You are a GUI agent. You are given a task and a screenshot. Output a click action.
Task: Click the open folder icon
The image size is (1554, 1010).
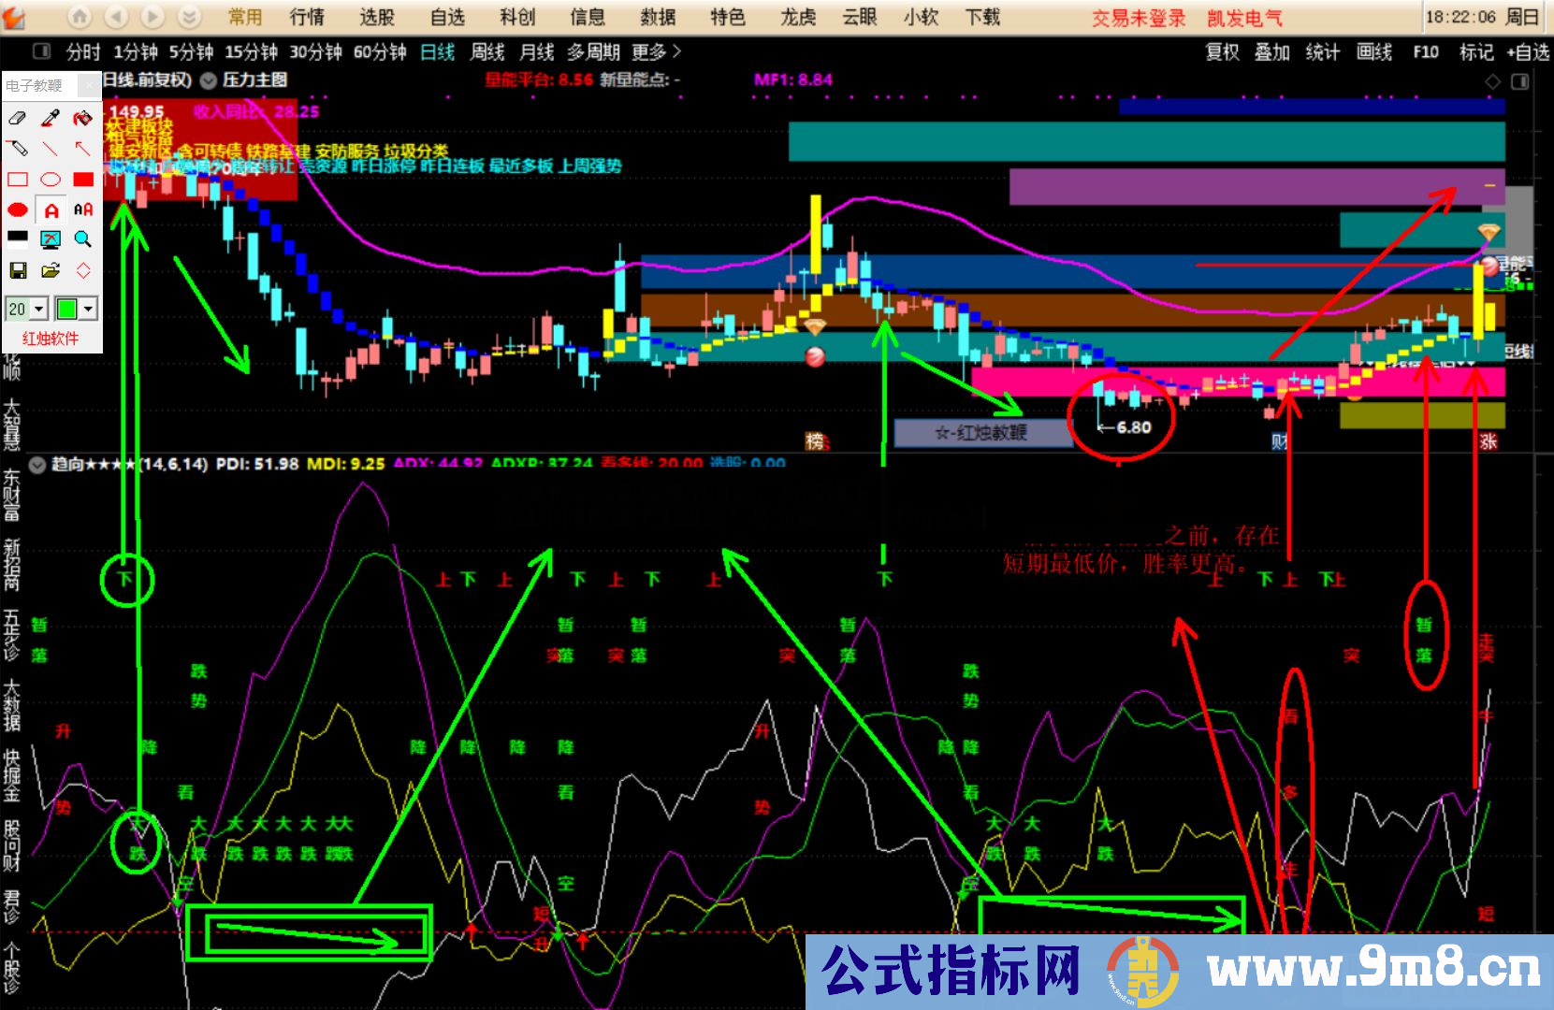pyautogui.click(x=50, y=271)
